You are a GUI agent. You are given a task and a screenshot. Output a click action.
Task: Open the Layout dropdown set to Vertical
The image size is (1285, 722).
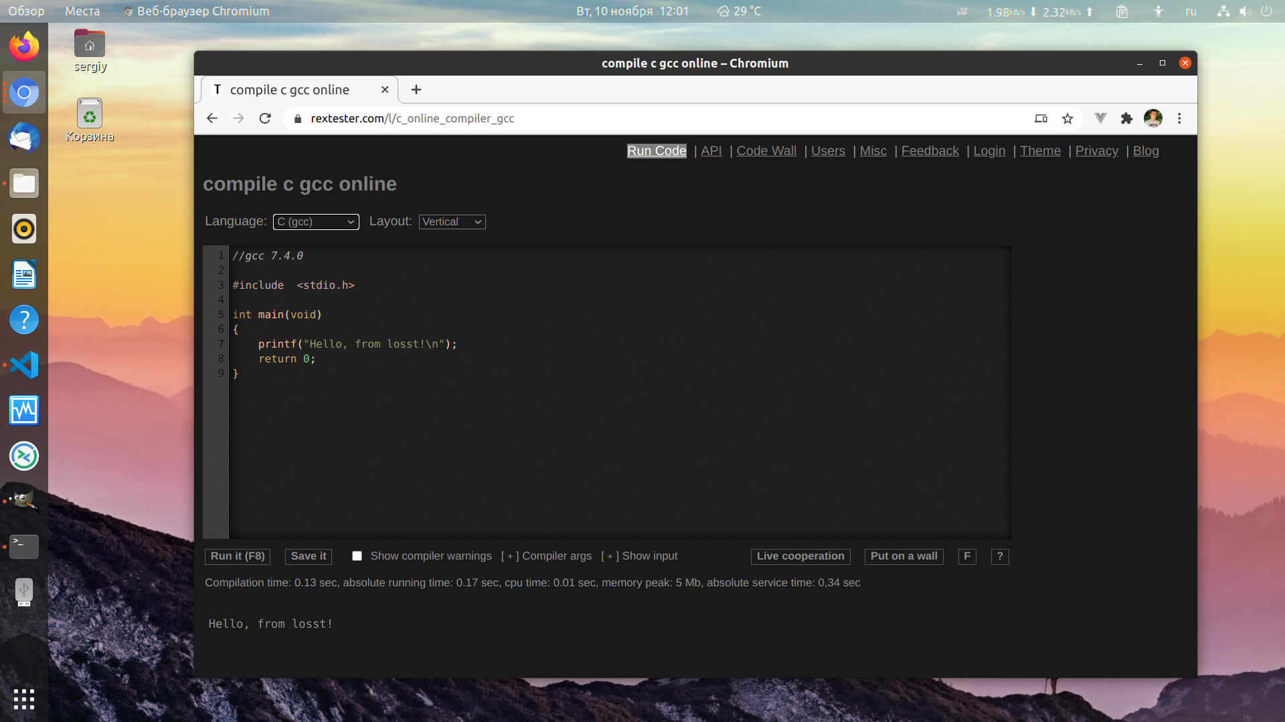tap(452, 222)
